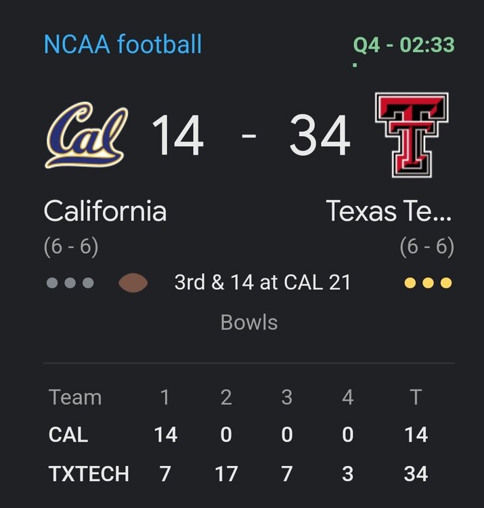
Task: Select the California team name
Action: (x=105, y=211)
